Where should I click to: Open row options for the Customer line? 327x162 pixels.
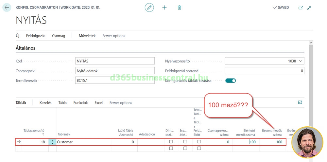[52, 142]
